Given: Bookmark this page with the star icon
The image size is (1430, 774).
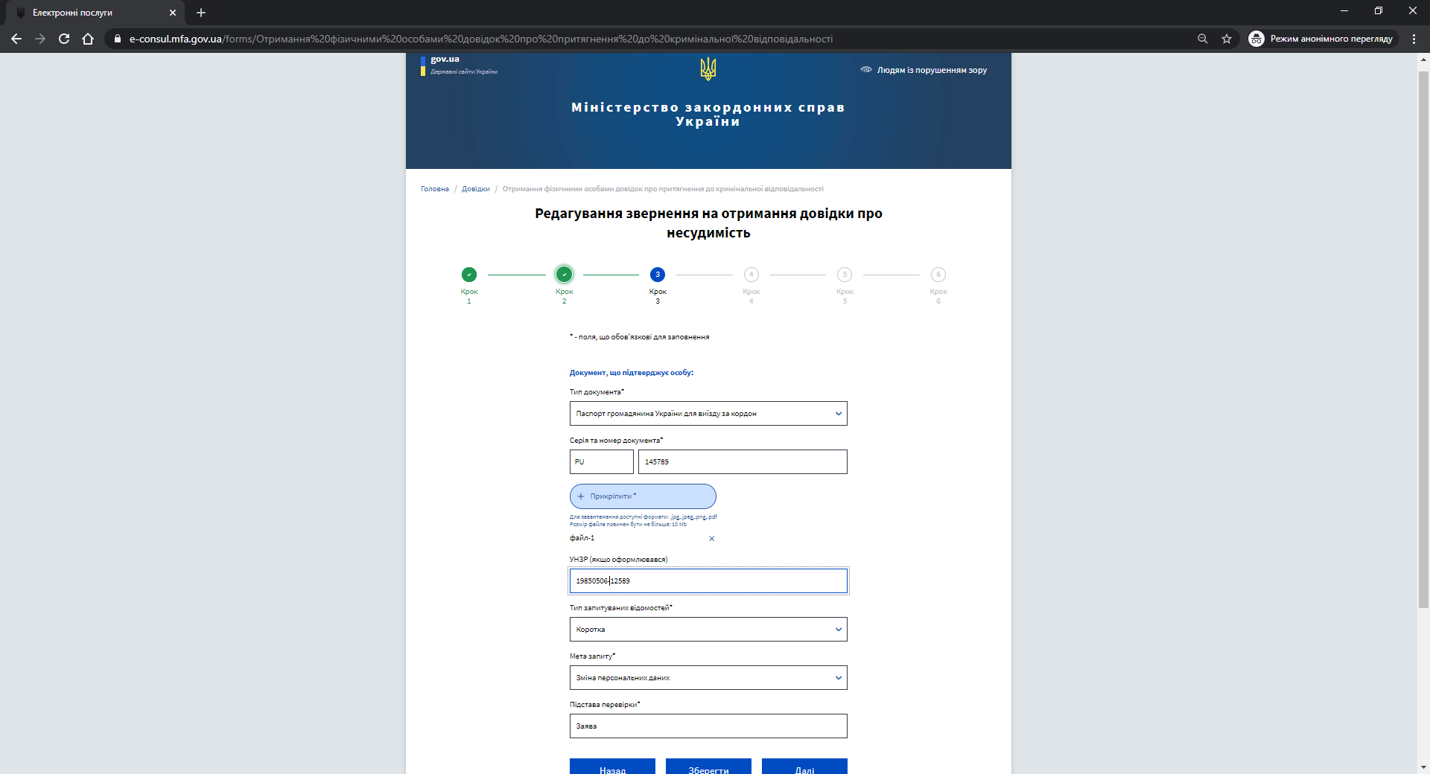Looking at the screenshot, I should tap(1227, 39).
